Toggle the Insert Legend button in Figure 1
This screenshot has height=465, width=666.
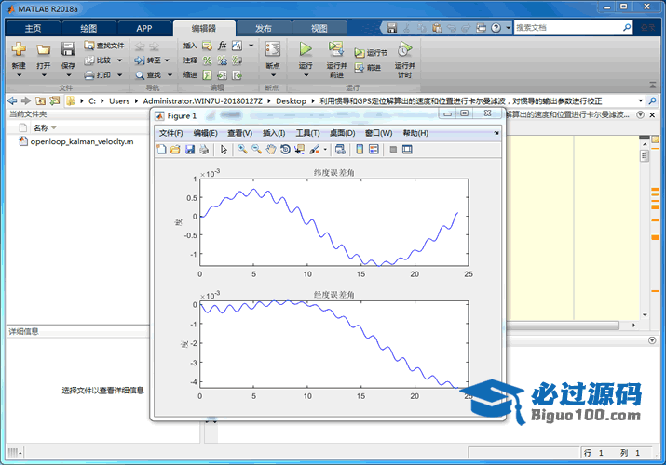(374, 149)
